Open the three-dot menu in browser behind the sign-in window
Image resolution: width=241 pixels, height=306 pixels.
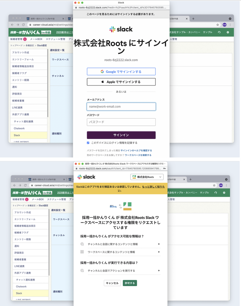point(230,25)
